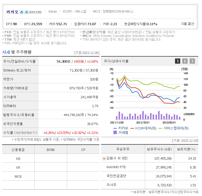
Task: Click the 2022/10/31 chart date label
Action: click(x=143, y=123)
